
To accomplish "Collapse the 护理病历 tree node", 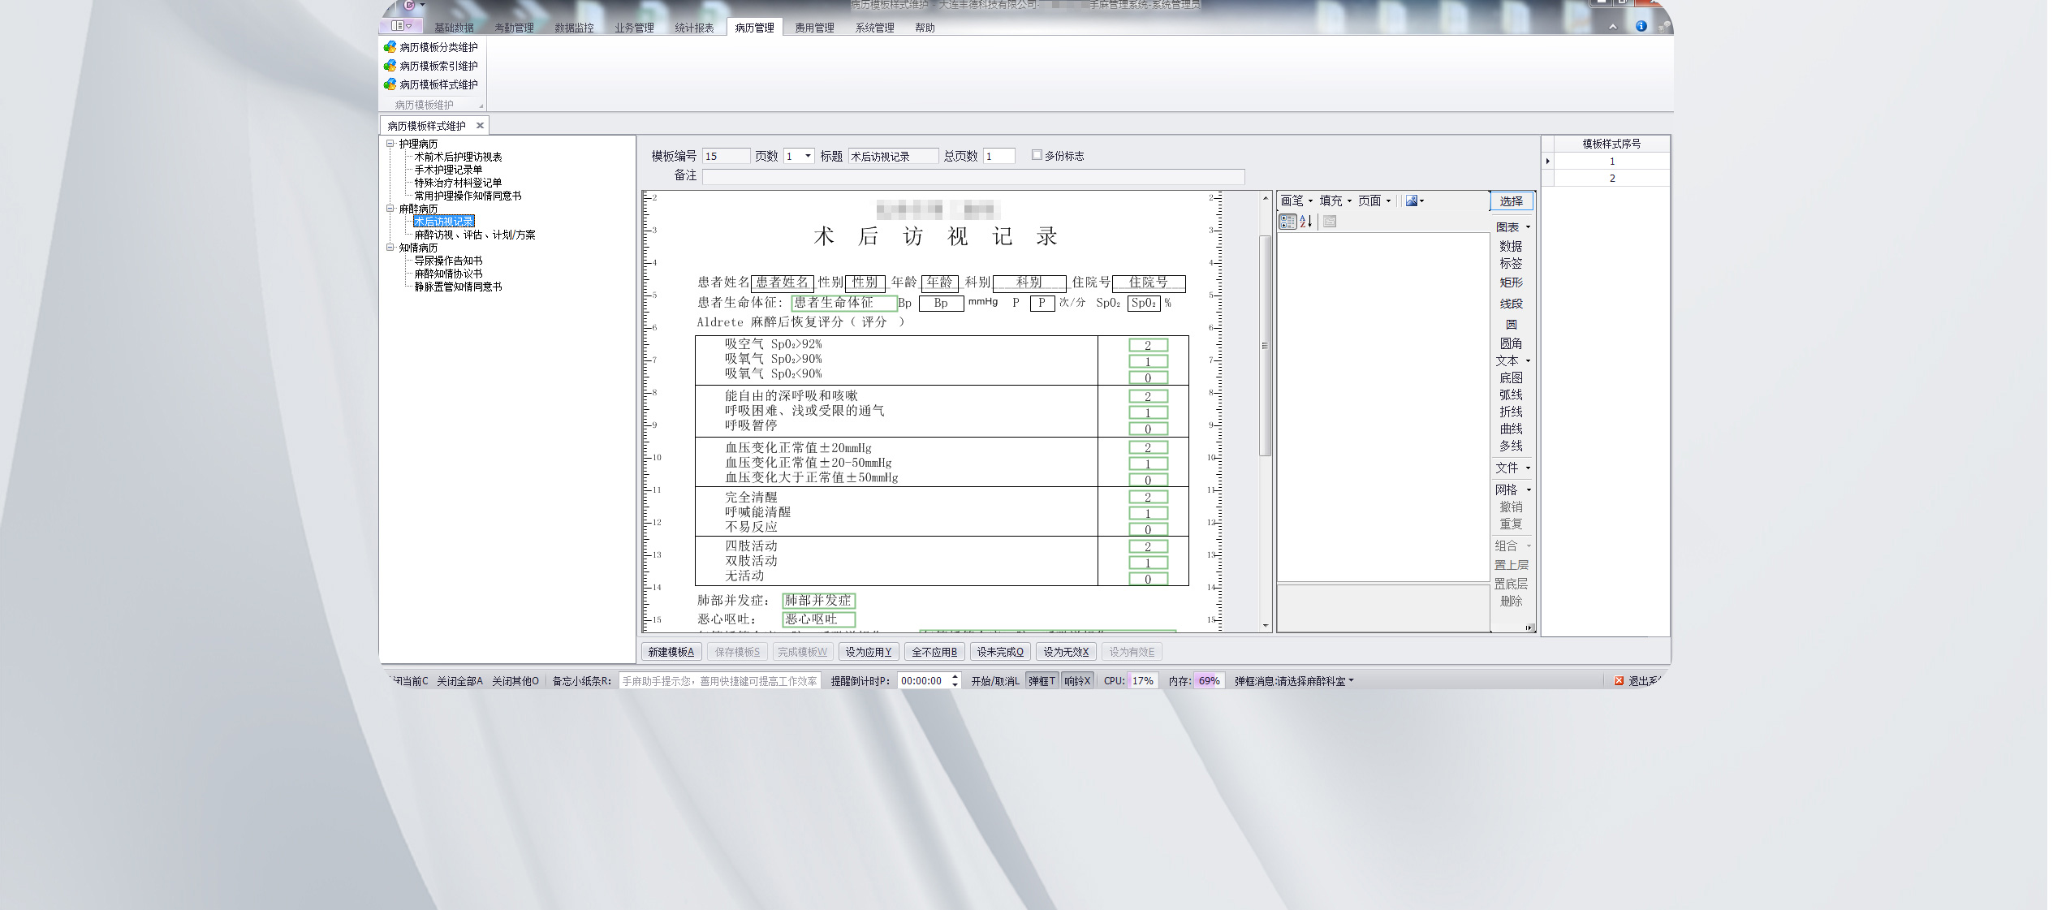I will pyautogui.click(x=390, y=144).
